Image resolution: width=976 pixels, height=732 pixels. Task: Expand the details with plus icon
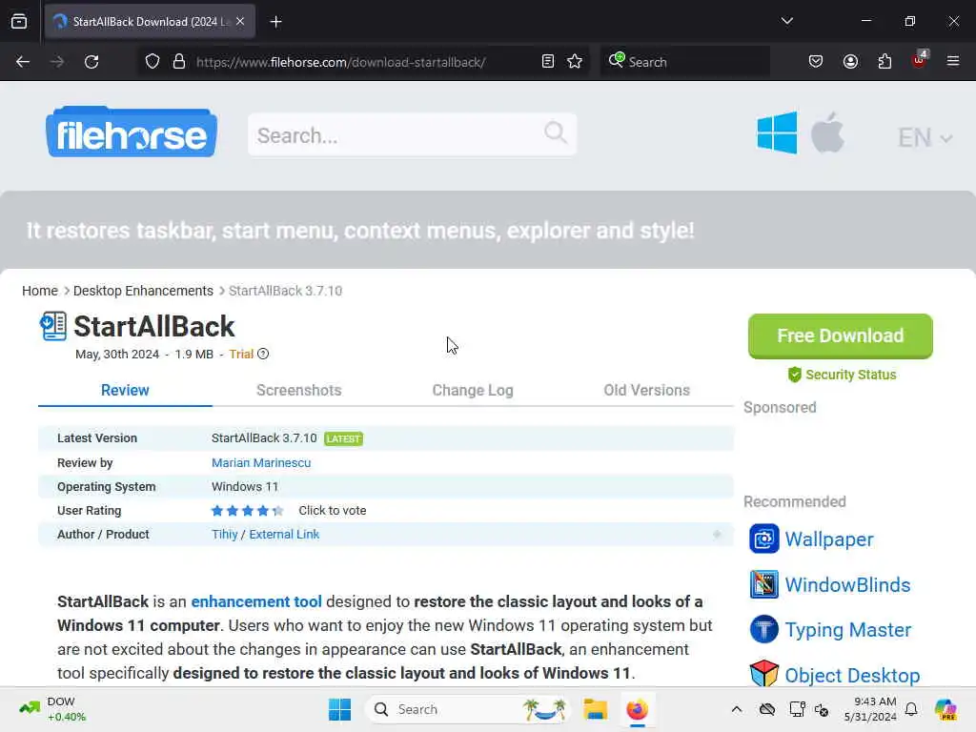click(x=717, y=534)
